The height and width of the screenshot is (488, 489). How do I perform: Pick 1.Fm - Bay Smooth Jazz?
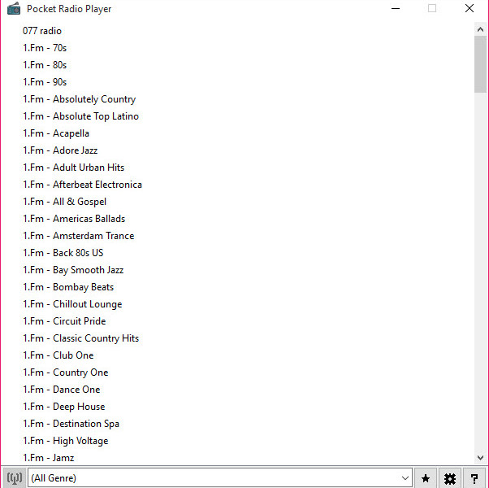73,270
